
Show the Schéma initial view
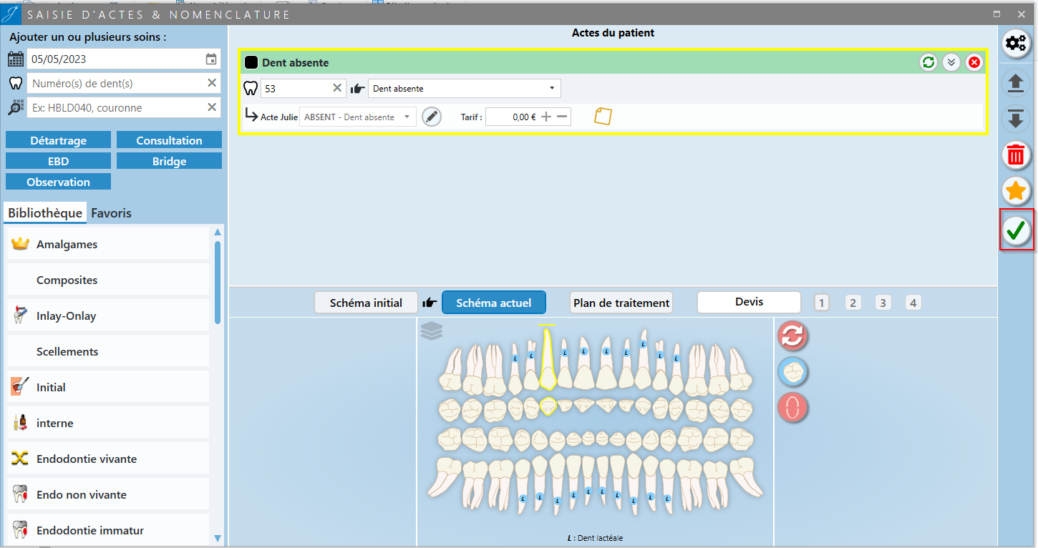366,303
